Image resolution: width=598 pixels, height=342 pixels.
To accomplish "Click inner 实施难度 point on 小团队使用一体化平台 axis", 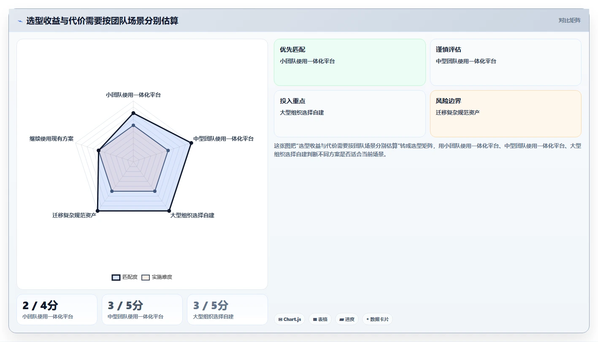I will pos(133,125).
